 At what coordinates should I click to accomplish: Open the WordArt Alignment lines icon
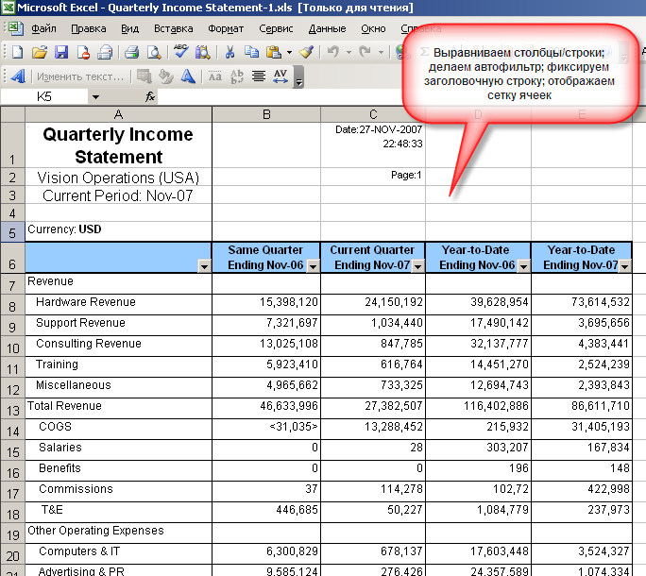tap(259, 76)
